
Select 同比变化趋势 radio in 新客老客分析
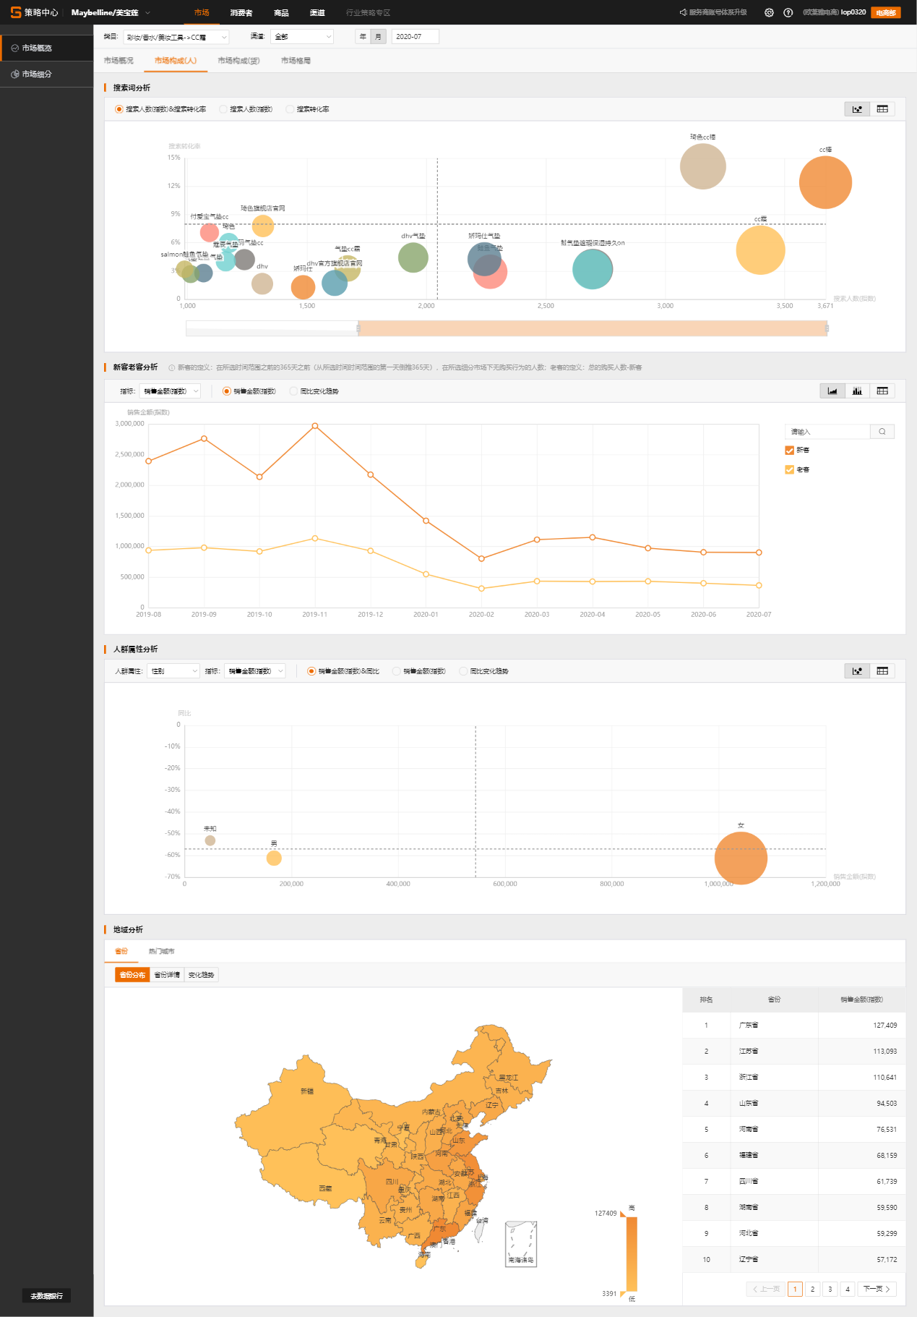pyautogui.click(x=293, y=391)
